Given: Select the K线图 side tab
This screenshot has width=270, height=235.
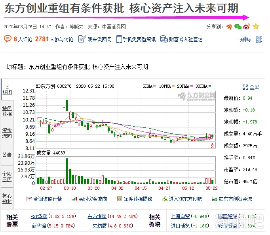Looking at the screenshot, I should click(x=7, y=89).
